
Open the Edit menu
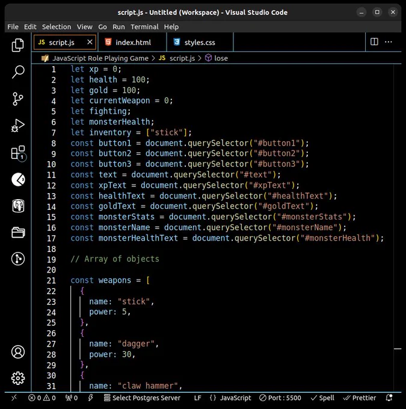point(30,26)
